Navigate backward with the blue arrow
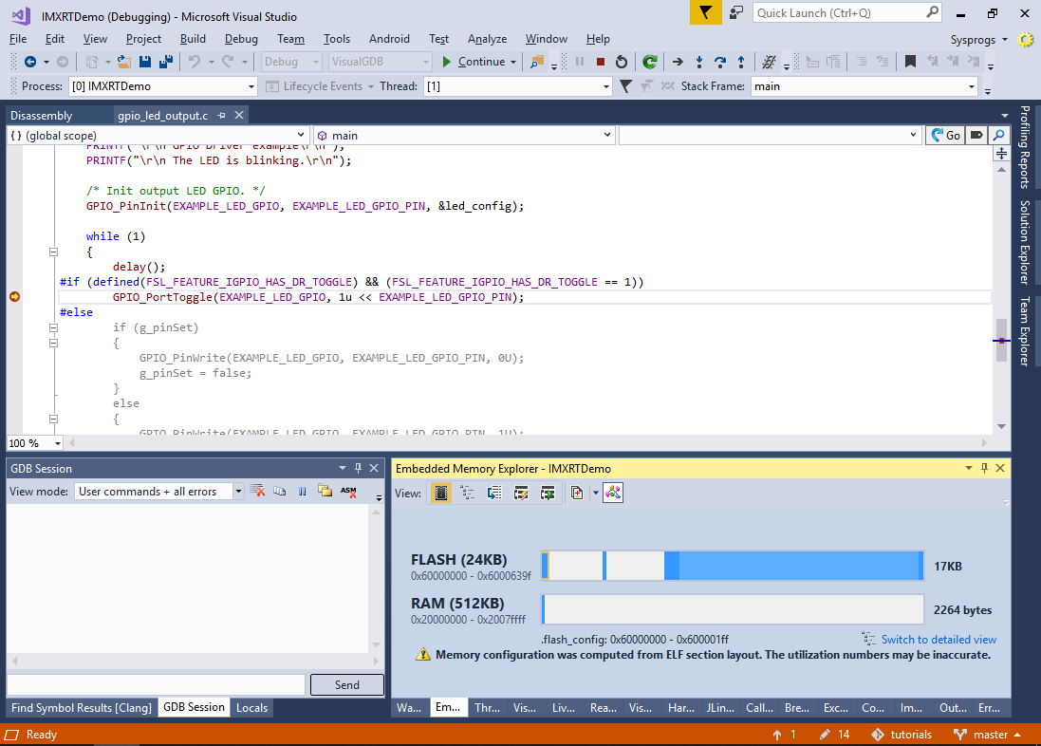The width and height of the screenshot is (1041, 746). [29, 62]
